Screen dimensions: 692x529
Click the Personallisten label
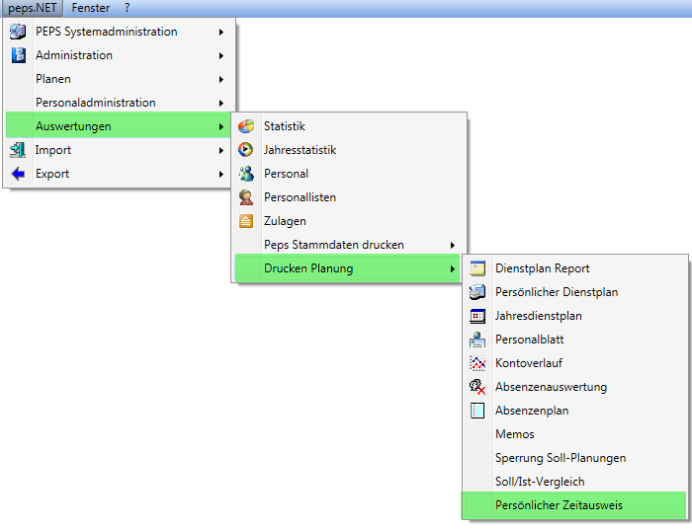click(301, 197)
